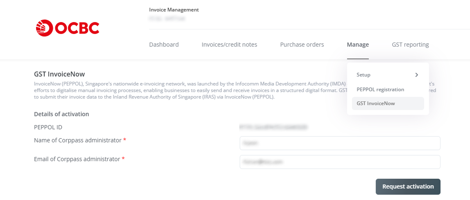Click the Details of activation heading

[61, 114]
